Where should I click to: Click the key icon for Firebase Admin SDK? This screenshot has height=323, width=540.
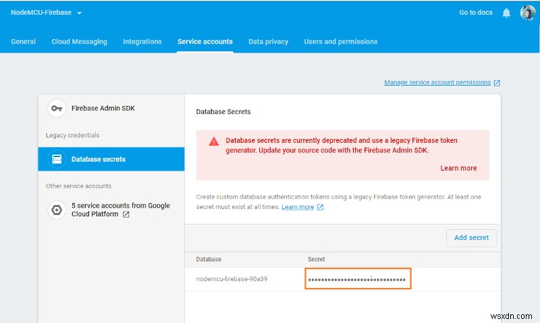[57, 109]
